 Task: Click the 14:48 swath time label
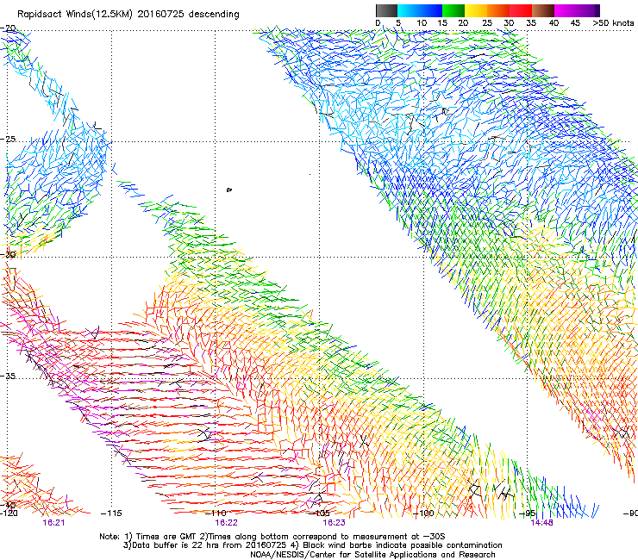(x=542, y=523)
